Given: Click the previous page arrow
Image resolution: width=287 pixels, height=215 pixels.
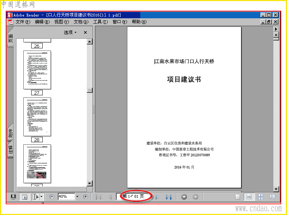Looking at the screenshot, I should pos(110,197).
